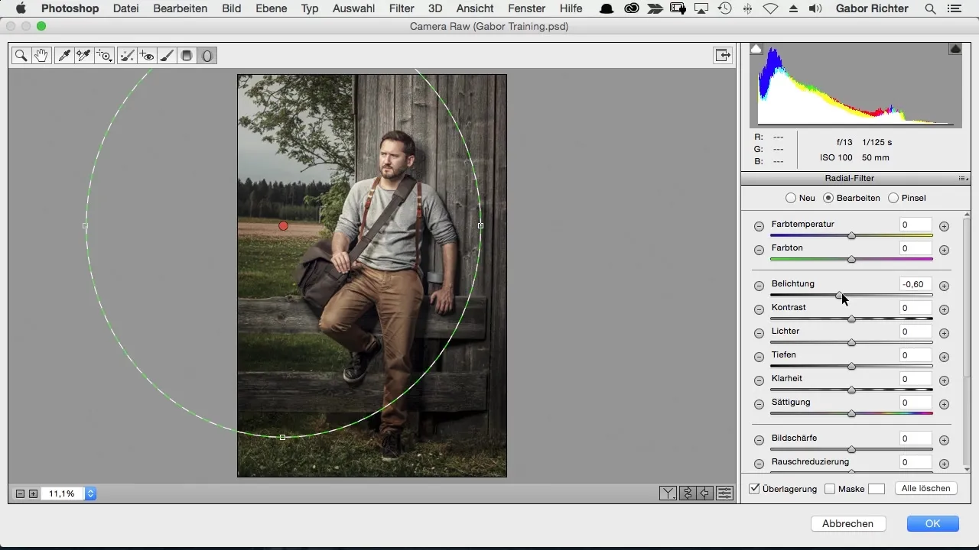Toggle full screen mode icon

[x=722, y=55]
